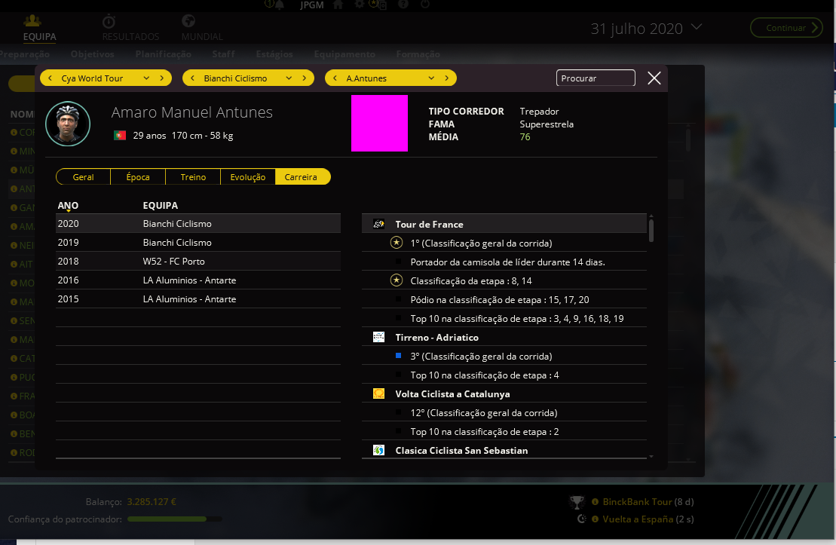Viewport: 836px width, 545px height.
Task: Click the trophy icon near BinckBank Tour
Action: [577, 502]
